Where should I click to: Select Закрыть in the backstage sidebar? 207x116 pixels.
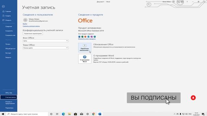(x=8, y=57)
